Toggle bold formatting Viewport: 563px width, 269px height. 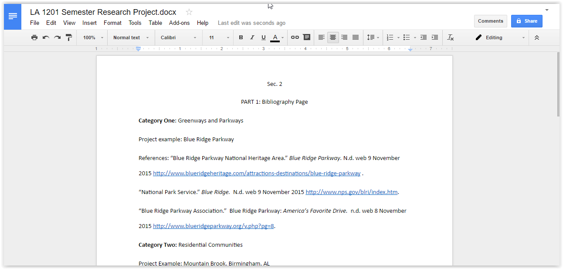point(241,37)
